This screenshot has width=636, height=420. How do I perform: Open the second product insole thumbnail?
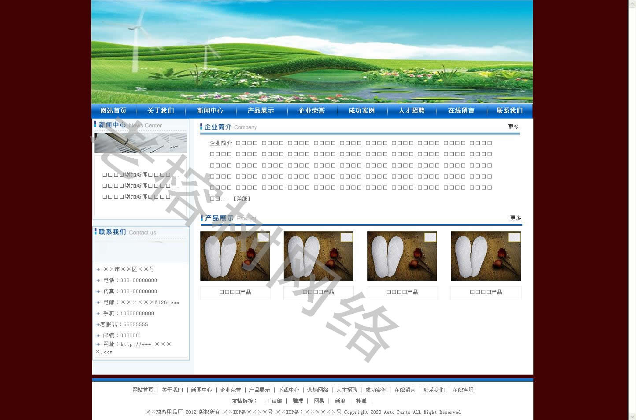coord(318,256)
